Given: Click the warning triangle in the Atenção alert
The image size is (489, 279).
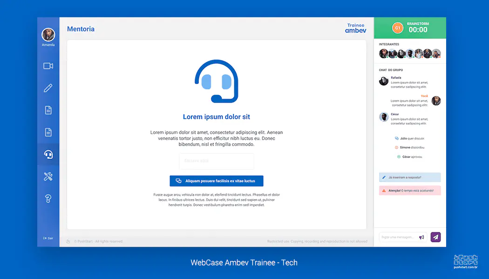Looking at the screenshot, I should [384, 191].
